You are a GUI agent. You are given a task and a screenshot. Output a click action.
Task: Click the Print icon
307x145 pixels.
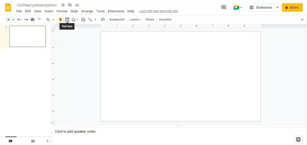(33, 20)
